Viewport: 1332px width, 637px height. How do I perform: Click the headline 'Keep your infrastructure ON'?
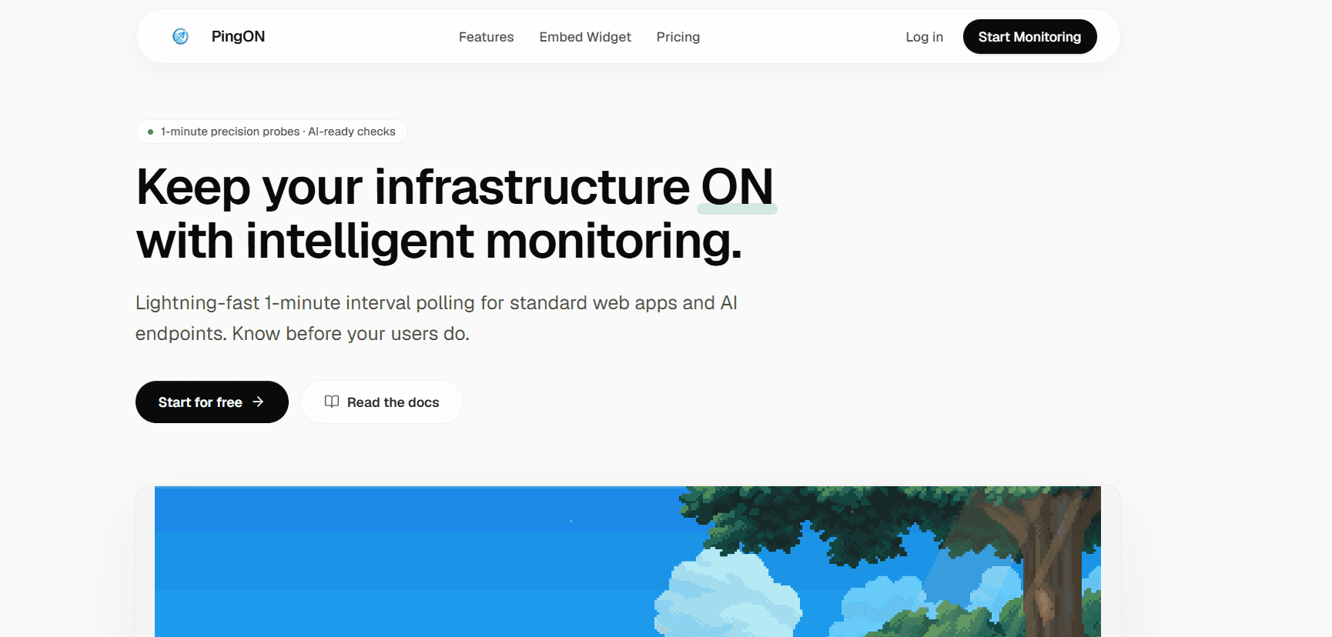tap(455, 187)
